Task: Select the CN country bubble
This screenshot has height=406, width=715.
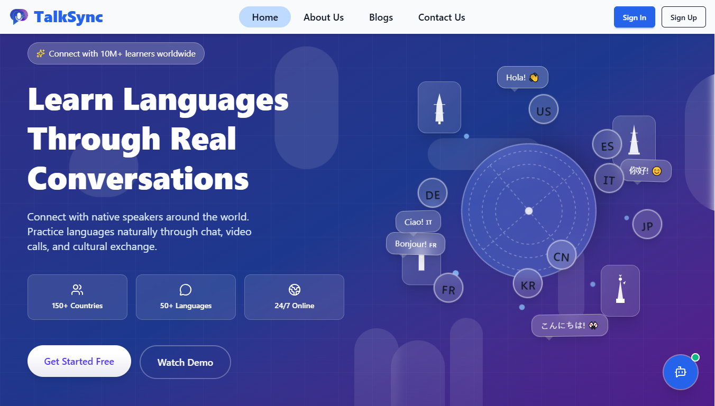Action: [x=561, y=255]
